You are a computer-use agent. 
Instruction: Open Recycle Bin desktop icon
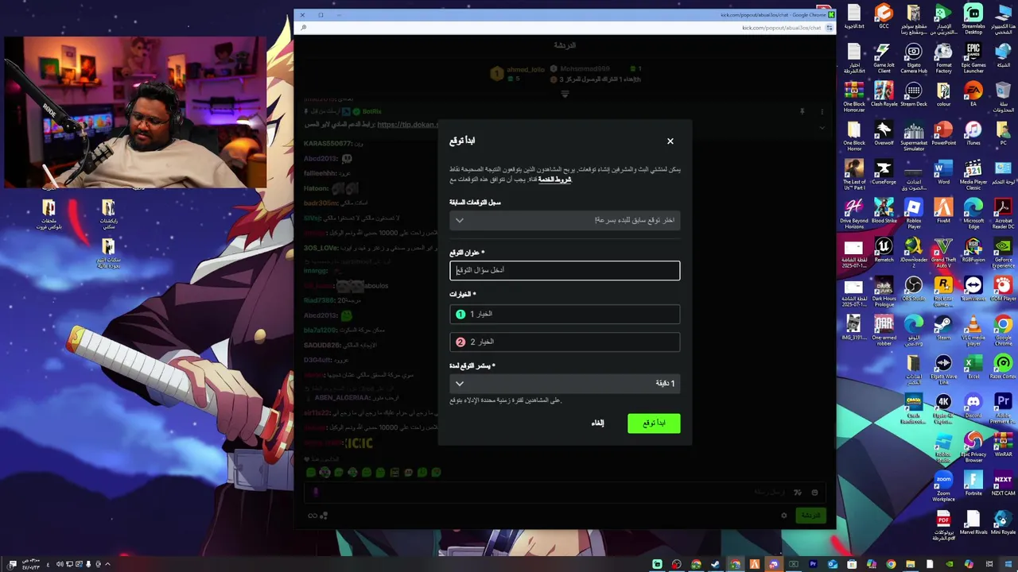1003,95
